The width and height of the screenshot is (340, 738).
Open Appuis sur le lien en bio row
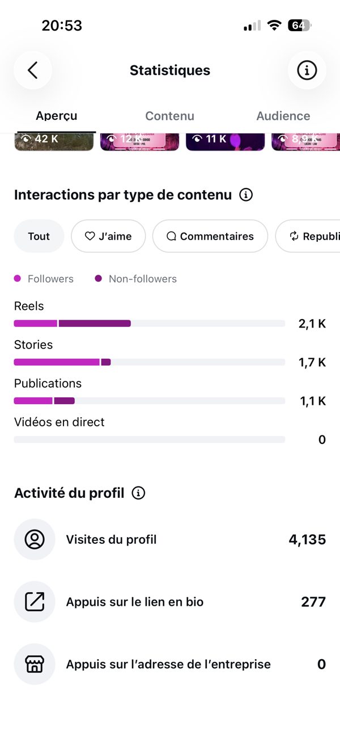point(170,602)
